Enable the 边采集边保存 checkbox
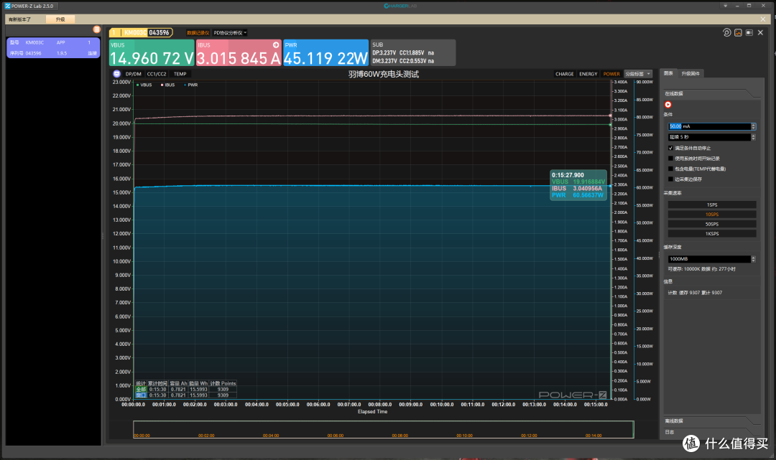This screenshot has width=776, height=460. click(x=670, y=179)
